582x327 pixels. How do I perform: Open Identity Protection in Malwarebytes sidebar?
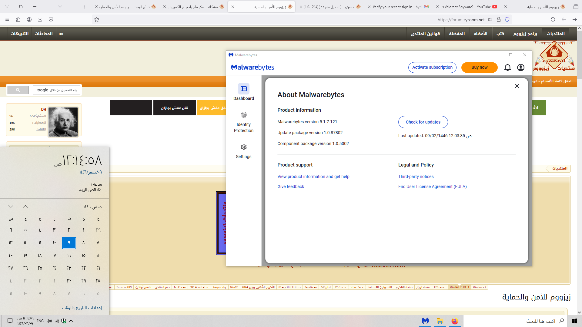(x=244, y=122)
